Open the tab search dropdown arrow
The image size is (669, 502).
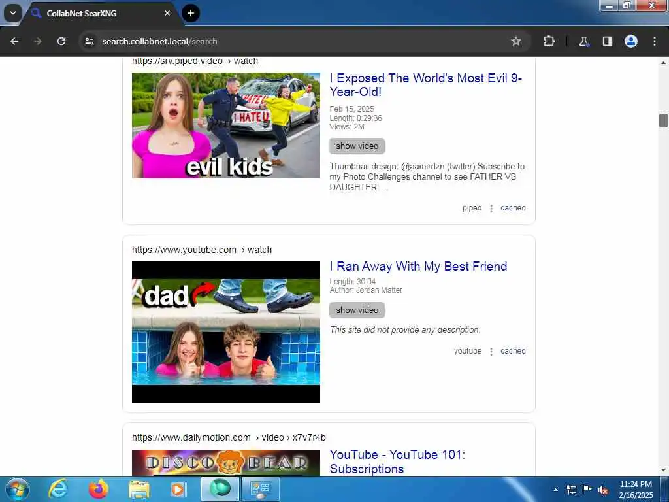(x=13, y=13)
